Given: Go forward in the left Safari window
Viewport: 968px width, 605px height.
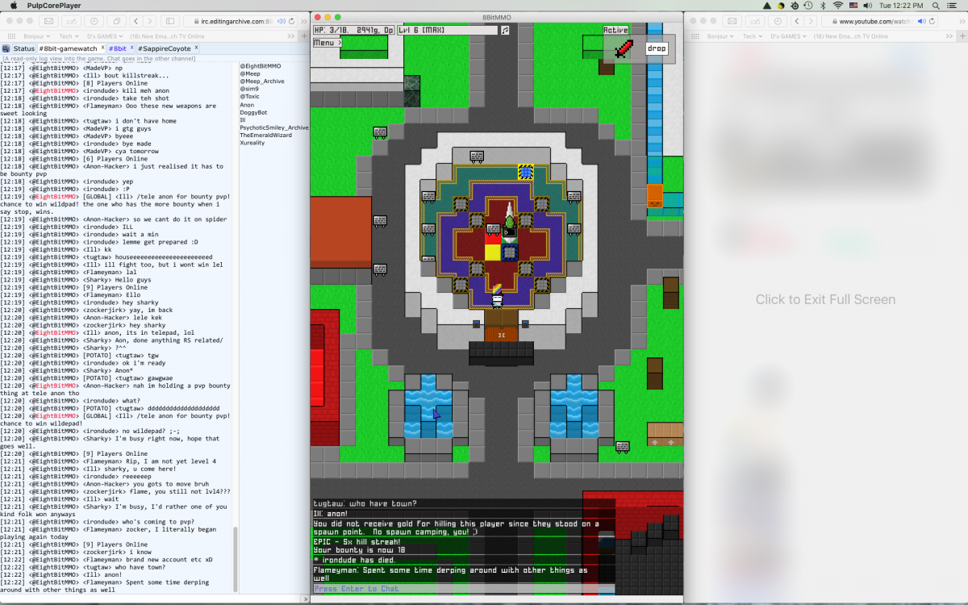Looking at the screenshot, I should [x=150, y=21].
